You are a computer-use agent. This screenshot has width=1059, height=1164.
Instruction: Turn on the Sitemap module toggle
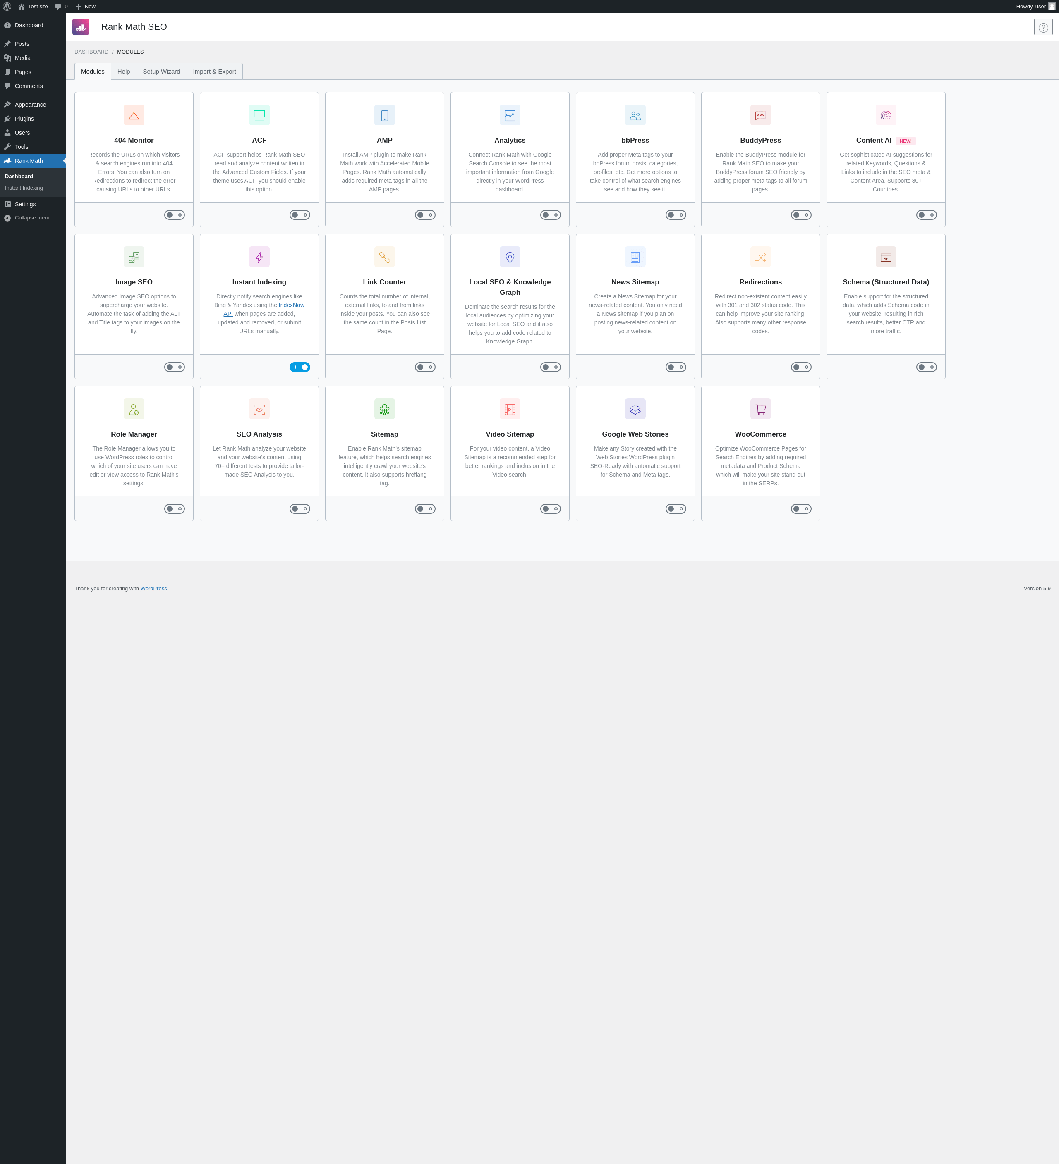(425, 509)
